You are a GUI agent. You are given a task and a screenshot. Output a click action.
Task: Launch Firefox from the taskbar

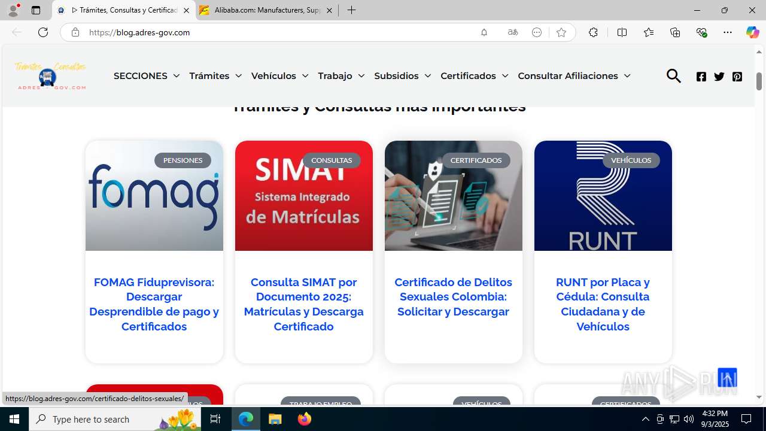pos(304,419)
